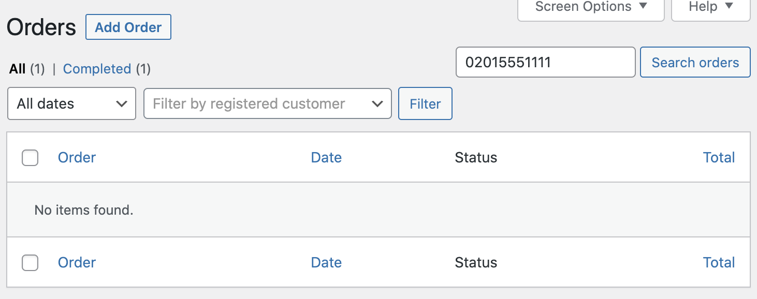757x299 pixels.
Task: Click the Search orders button
Action: 695,62
